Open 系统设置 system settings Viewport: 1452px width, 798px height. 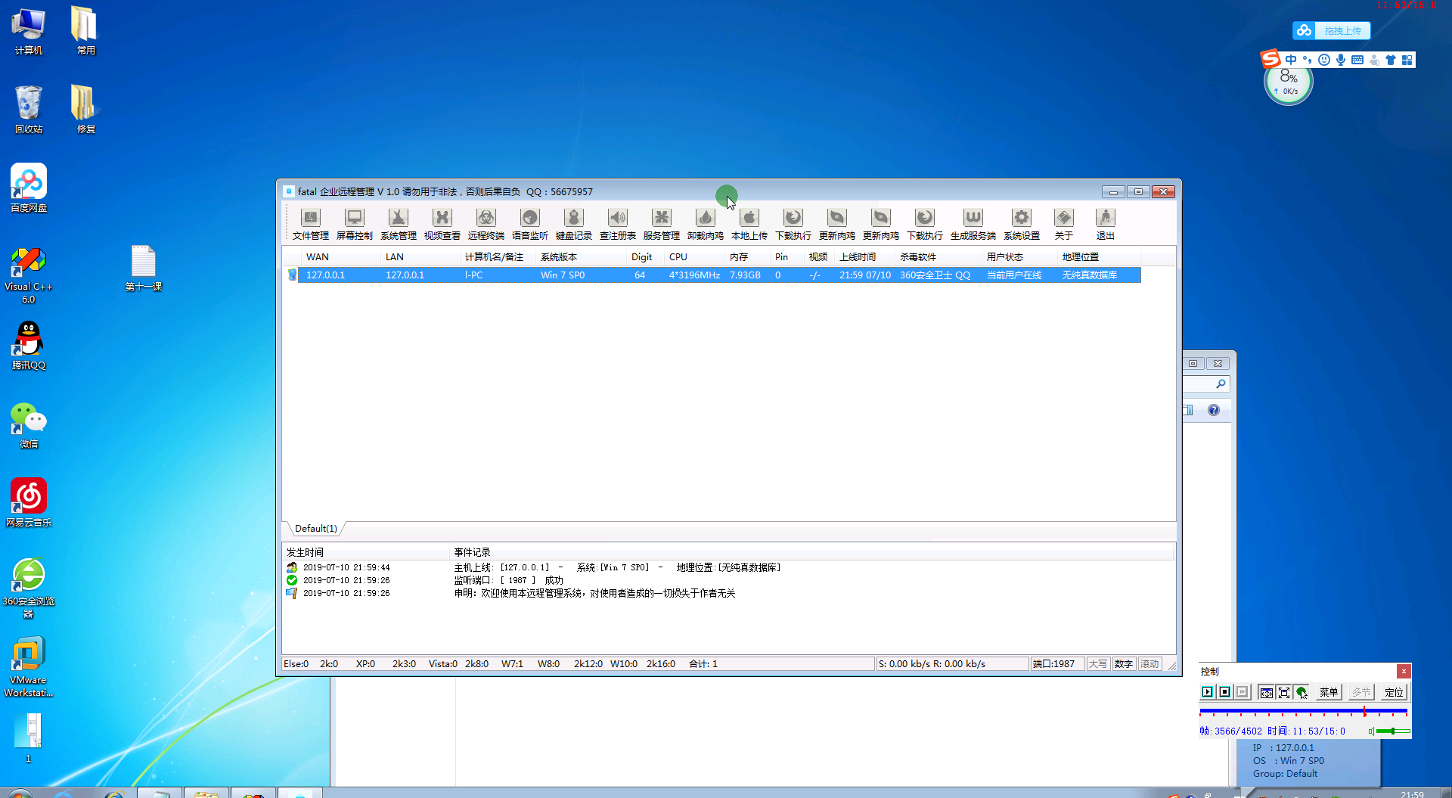1021,224
